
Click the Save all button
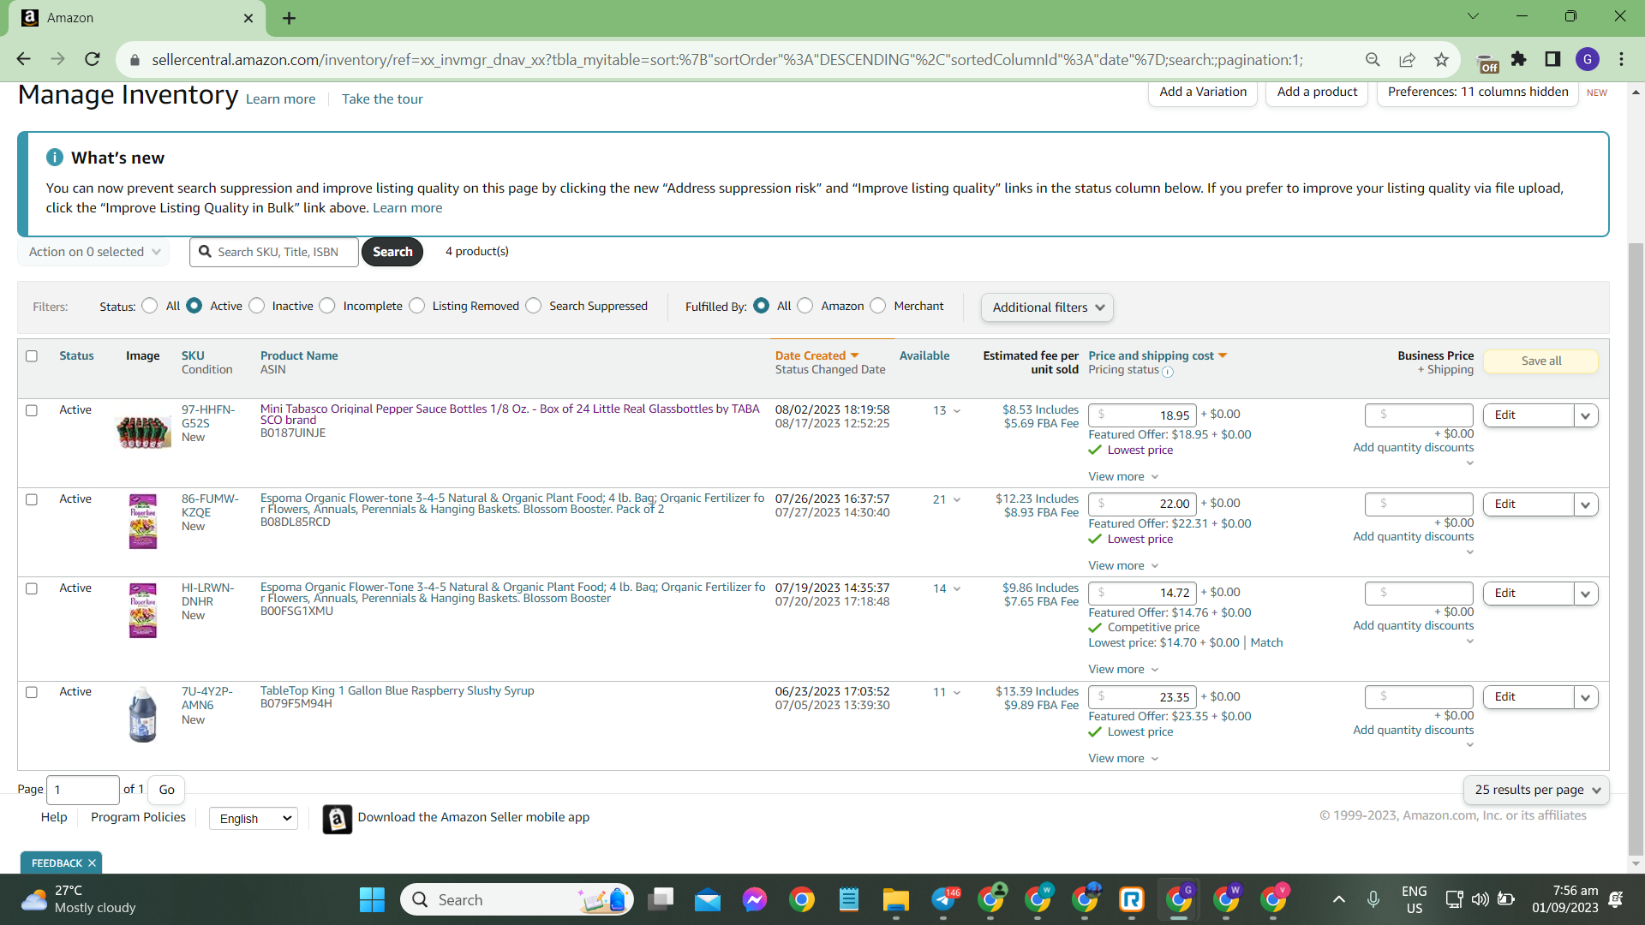[x=1540, y=361]
